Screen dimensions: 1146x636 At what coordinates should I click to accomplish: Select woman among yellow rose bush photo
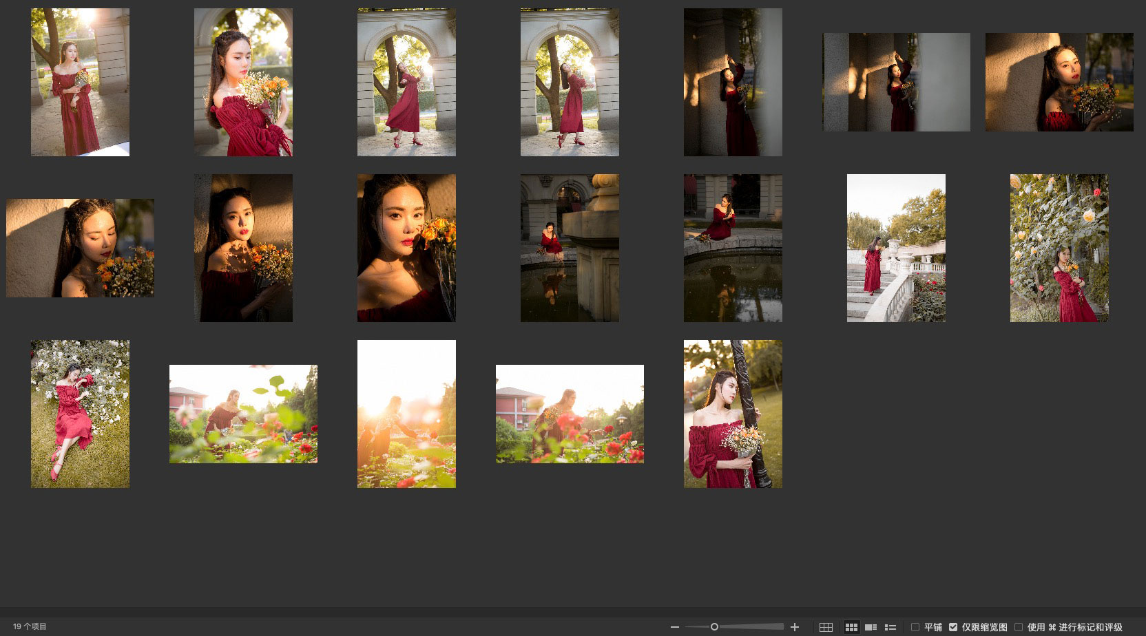(1059, 248)
